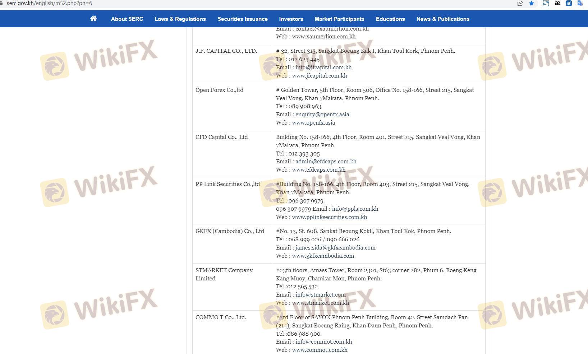Visit the www.stmarket.com.kh link
This screenshot has height=354, width=588.
[x=321, y=303]
